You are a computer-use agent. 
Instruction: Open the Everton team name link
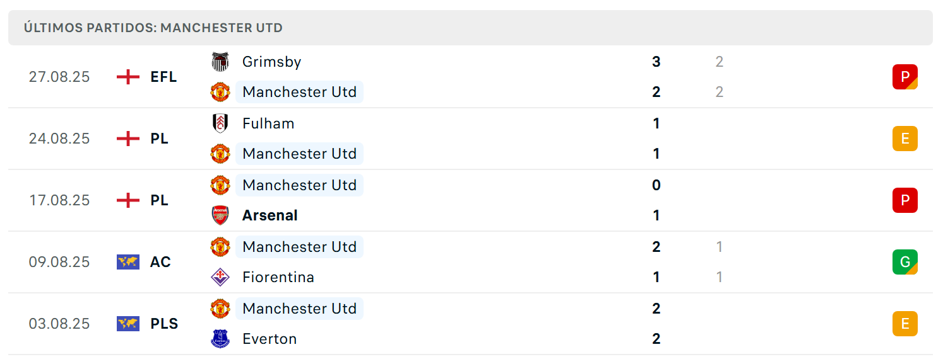tap(270, 339)
